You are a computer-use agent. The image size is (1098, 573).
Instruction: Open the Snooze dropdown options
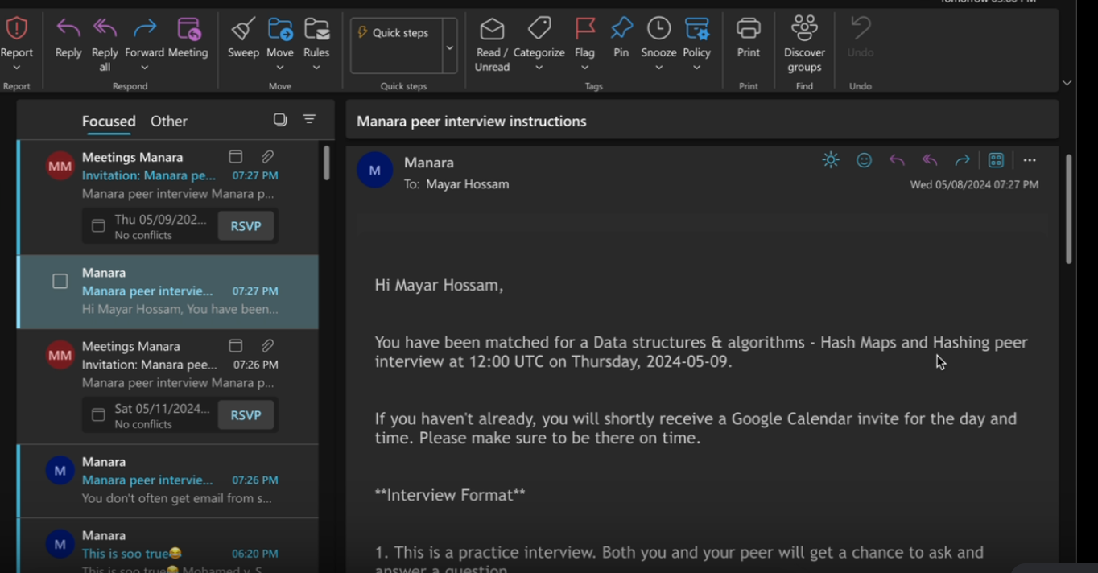(658, 68)
